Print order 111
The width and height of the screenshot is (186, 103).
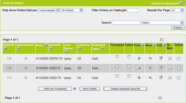click(x=139, y=78)
